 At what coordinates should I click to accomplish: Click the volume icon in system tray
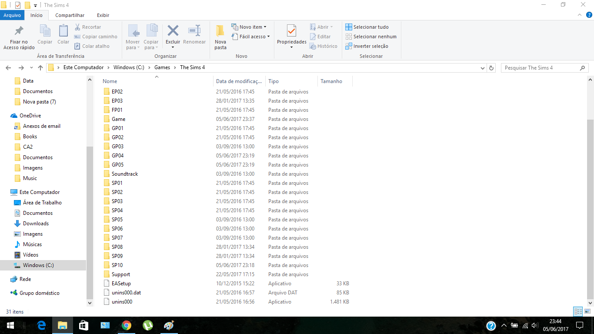[535, 325]
